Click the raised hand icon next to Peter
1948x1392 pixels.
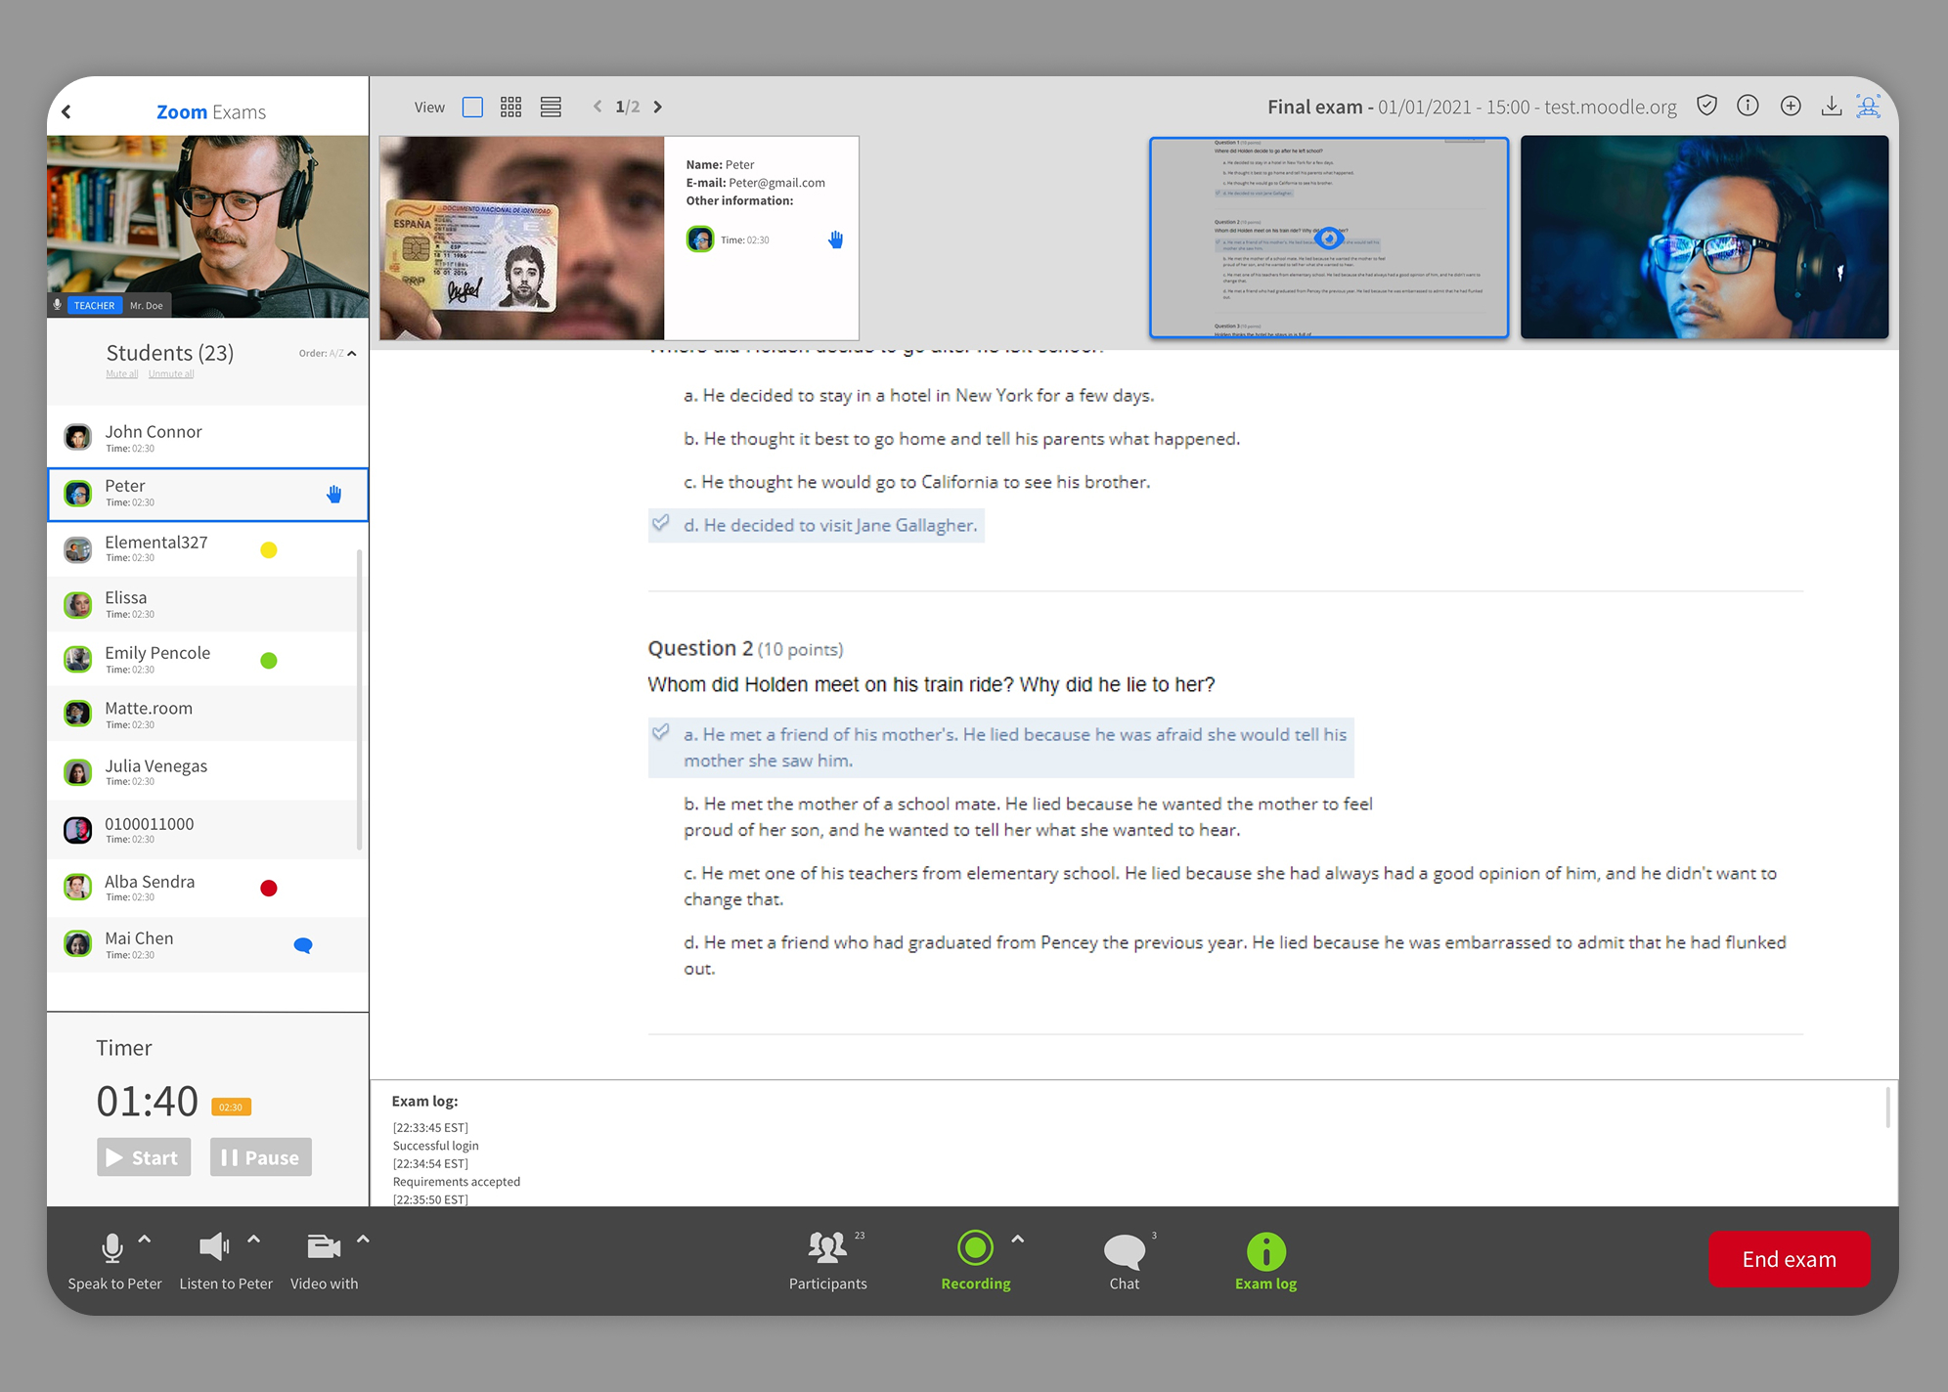334,495
